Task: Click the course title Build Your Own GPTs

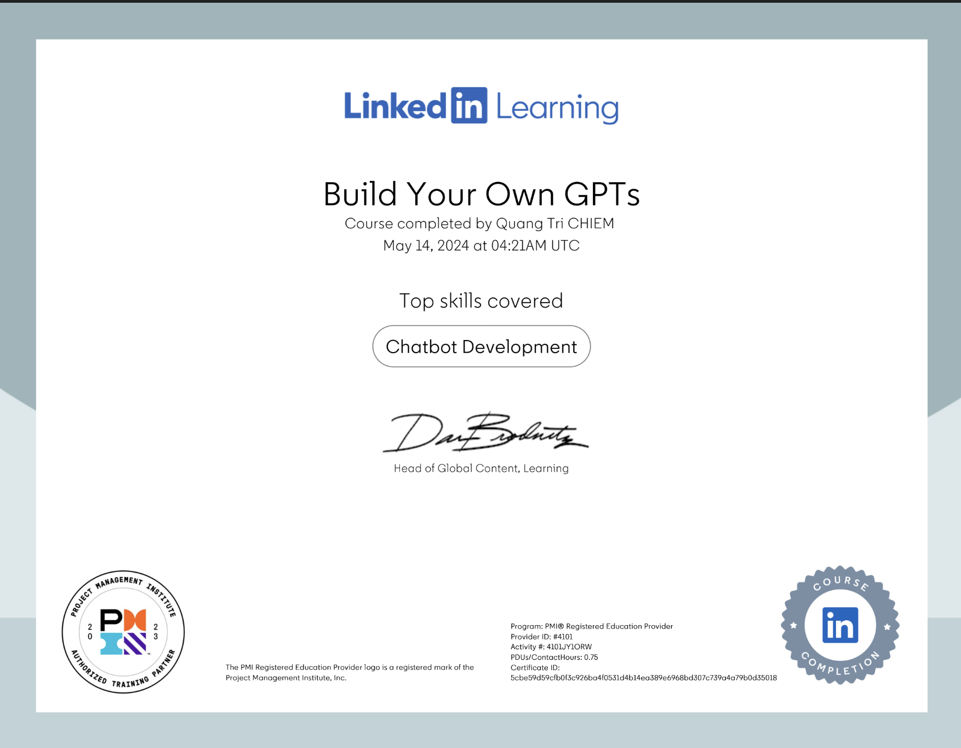Action: point(481,194)
